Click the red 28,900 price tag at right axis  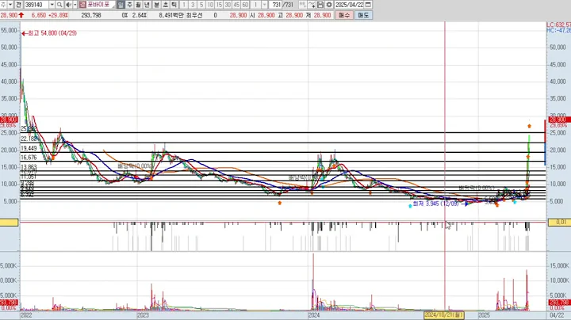point(560,120)
